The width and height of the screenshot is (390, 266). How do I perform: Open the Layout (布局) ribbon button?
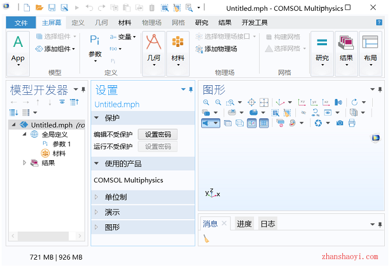pos(370,54)
